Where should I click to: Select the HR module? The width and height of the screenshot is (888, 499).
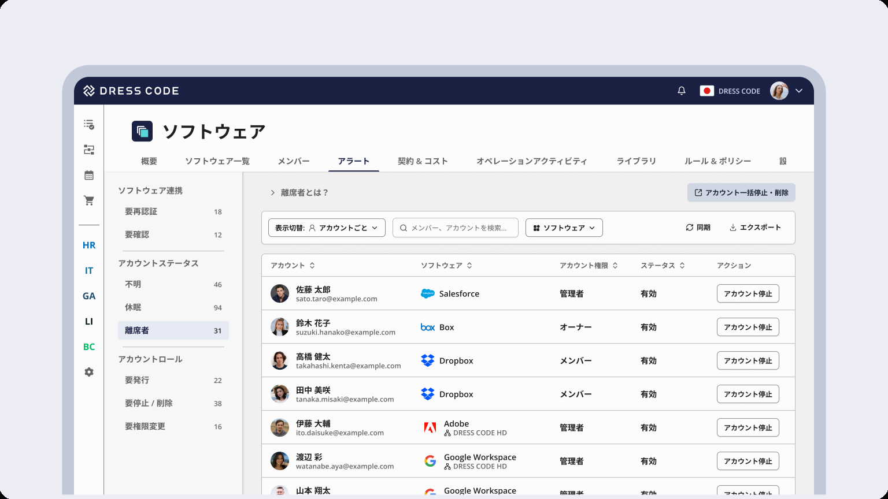[x=89, y=245]
